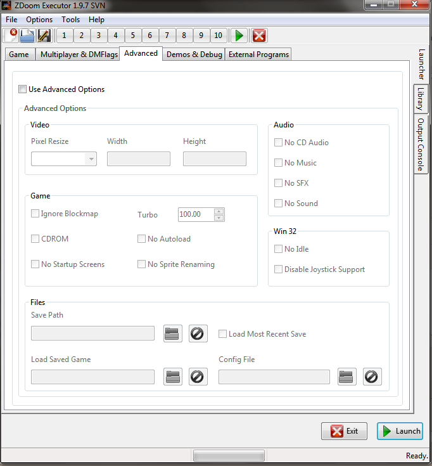
Task: Increase Turbo value with up arrow
Action: pos(219,211)
